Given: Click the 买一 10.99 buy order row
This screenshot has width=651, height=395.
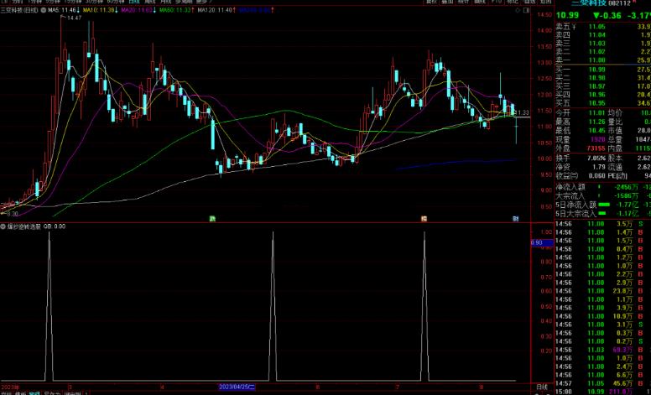Looking at the screenshot, I should click(x=603, y=70).
